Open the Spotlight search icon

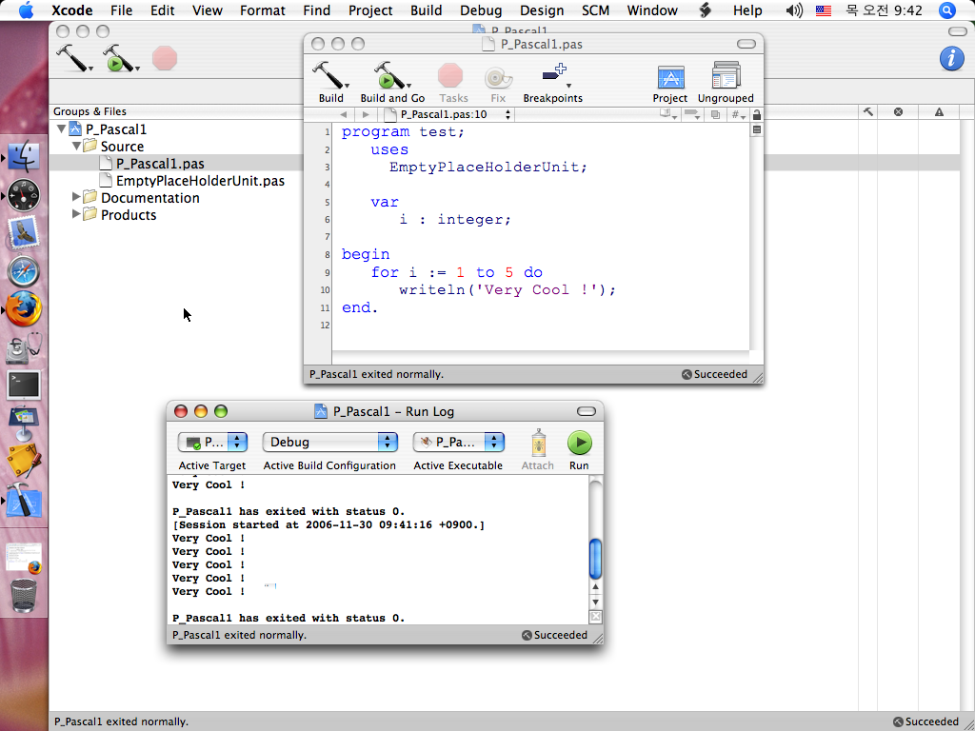pos(946,10)
